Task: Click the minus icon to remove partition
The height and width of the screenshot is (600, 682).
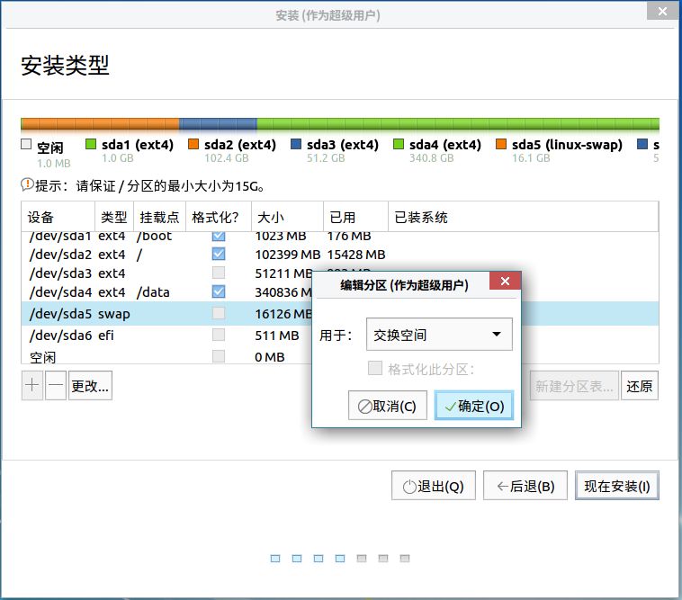Action: tap(56, 385)
